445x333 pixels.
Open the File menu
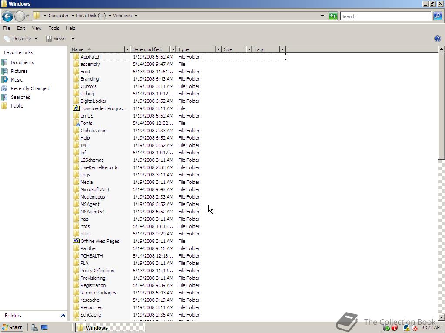point(7,28)
